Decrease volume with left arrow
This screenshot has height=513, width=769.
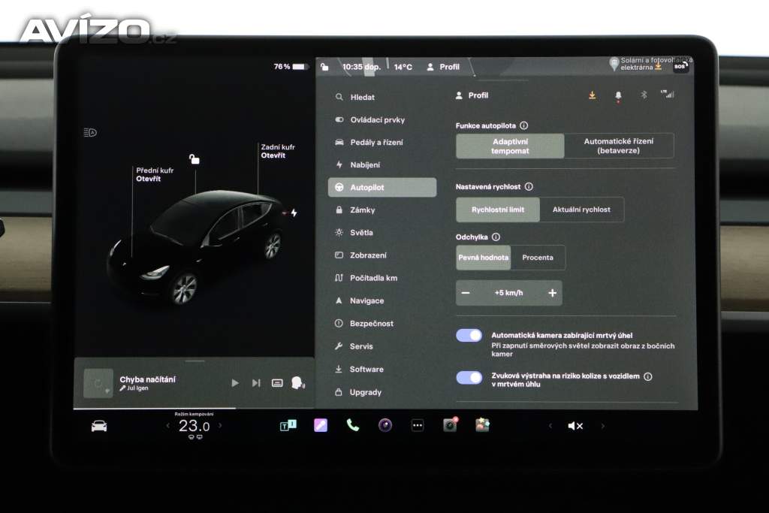point(550,426)
